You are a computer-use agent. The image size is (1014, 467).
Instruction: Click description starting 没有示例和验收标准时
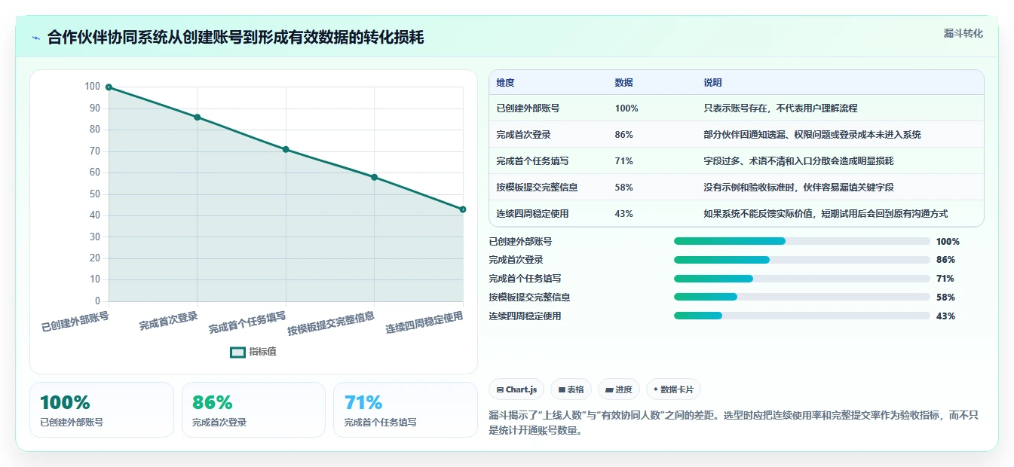click(x=798, y=187)
